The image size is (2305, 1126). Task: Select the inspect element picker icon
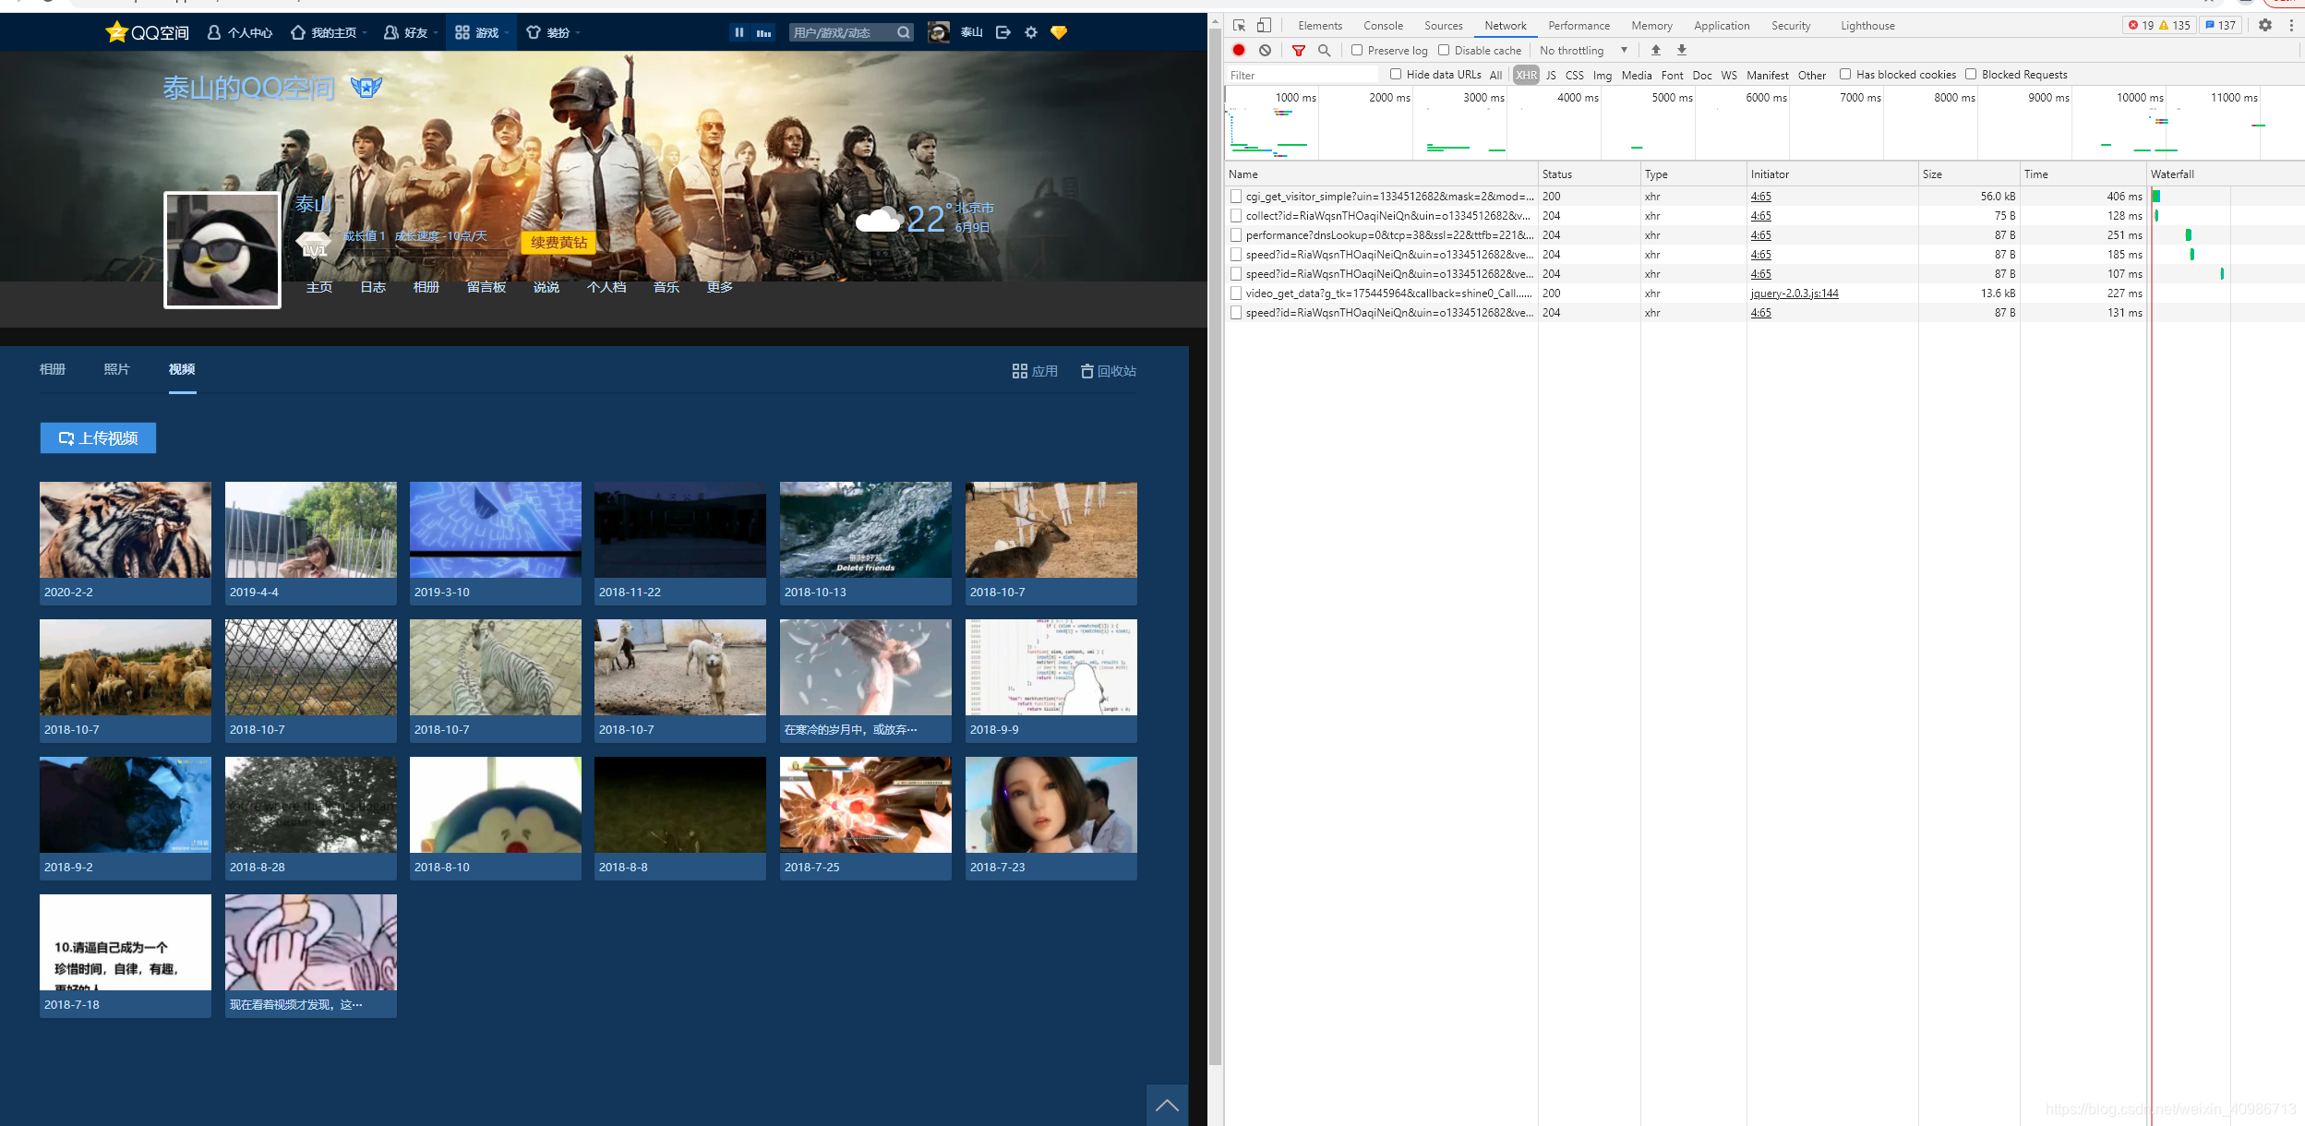coord(1239,26)
